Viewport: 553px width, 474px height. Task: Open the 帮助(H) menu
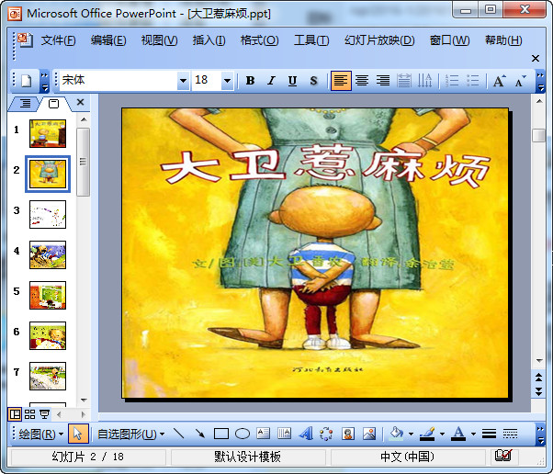(x=503, y=40)
